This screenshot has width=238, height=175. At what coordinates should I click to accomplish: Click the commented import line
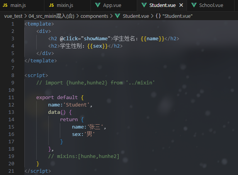tap(95, 83)
